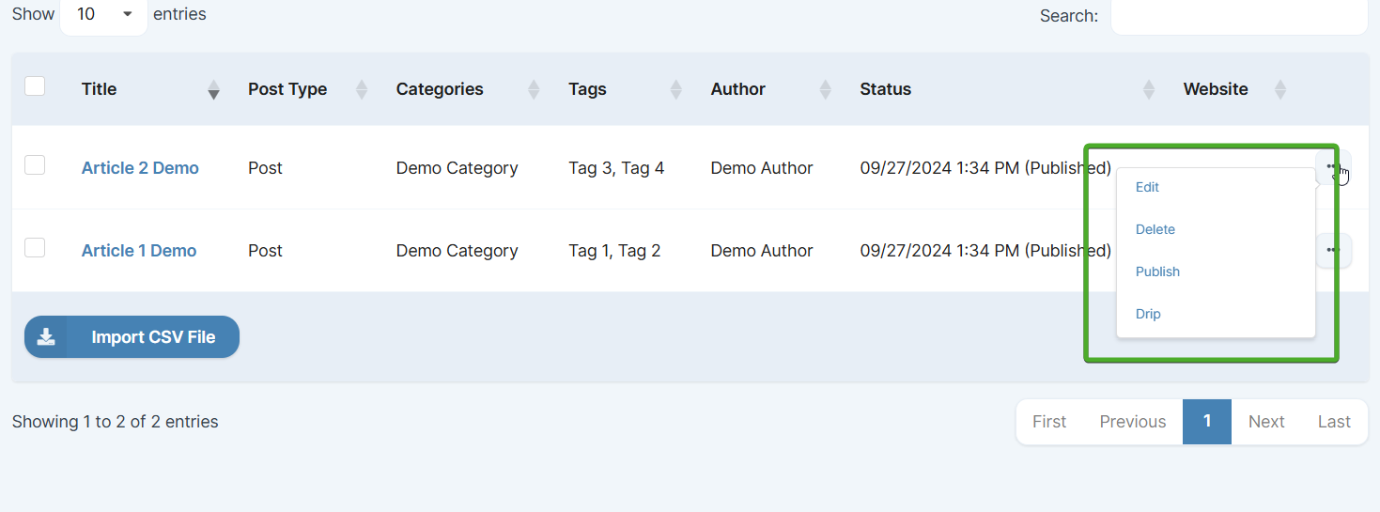The height and width of the screenshot is (512, 1380).
Task: Sort by Tags column arrows
Action: click(x=675, y=89)
